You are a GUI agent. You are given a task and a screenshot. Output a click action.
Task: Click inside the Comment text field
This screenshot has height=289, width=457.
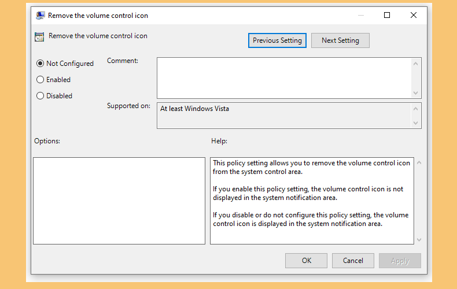coord(284,78)
